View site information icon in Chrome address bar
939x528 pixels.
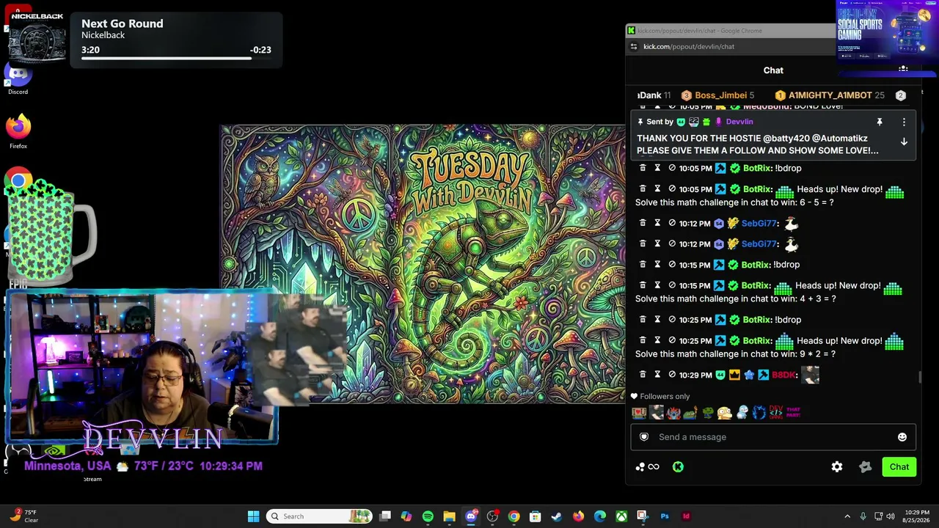(x=635, y=47)
